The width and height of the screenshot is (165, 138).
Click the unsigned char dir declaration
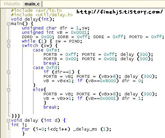pyautogui.click(x=56, y=28)
